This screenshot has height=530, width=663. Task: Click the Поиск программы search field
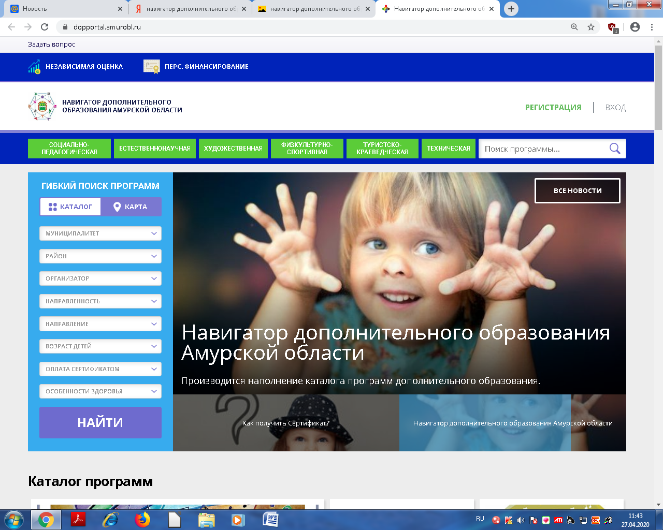pyautogui.click(x=544, y=149)
